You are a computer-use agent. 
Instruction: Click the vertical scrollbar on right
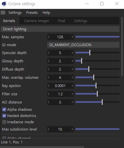pos(122,46)
